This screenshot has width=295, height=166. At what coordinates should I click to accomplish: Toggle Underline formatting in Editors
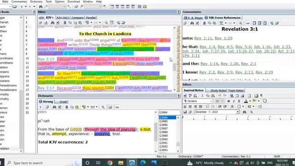pos(239,101)
